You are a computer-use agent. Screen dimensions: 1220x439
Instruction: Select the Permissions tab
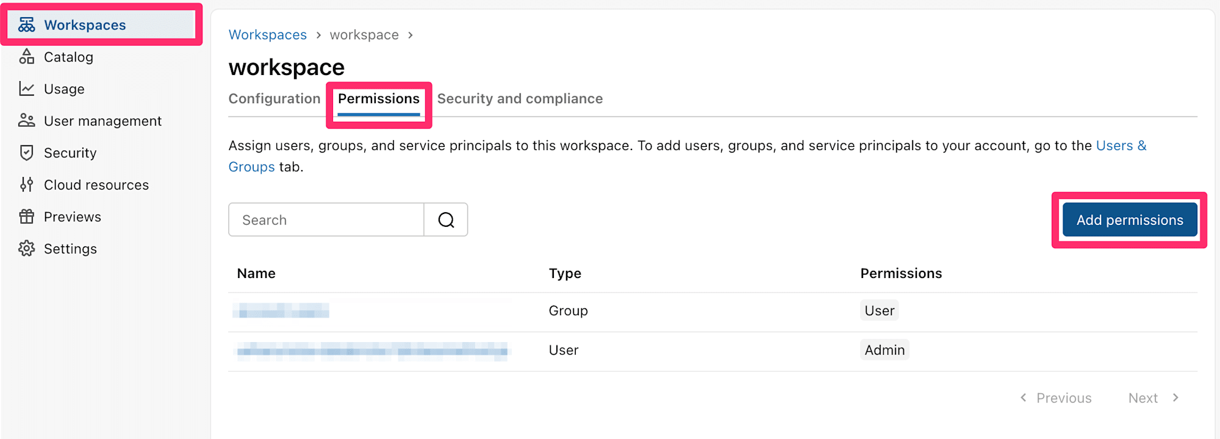click(379, 99)
